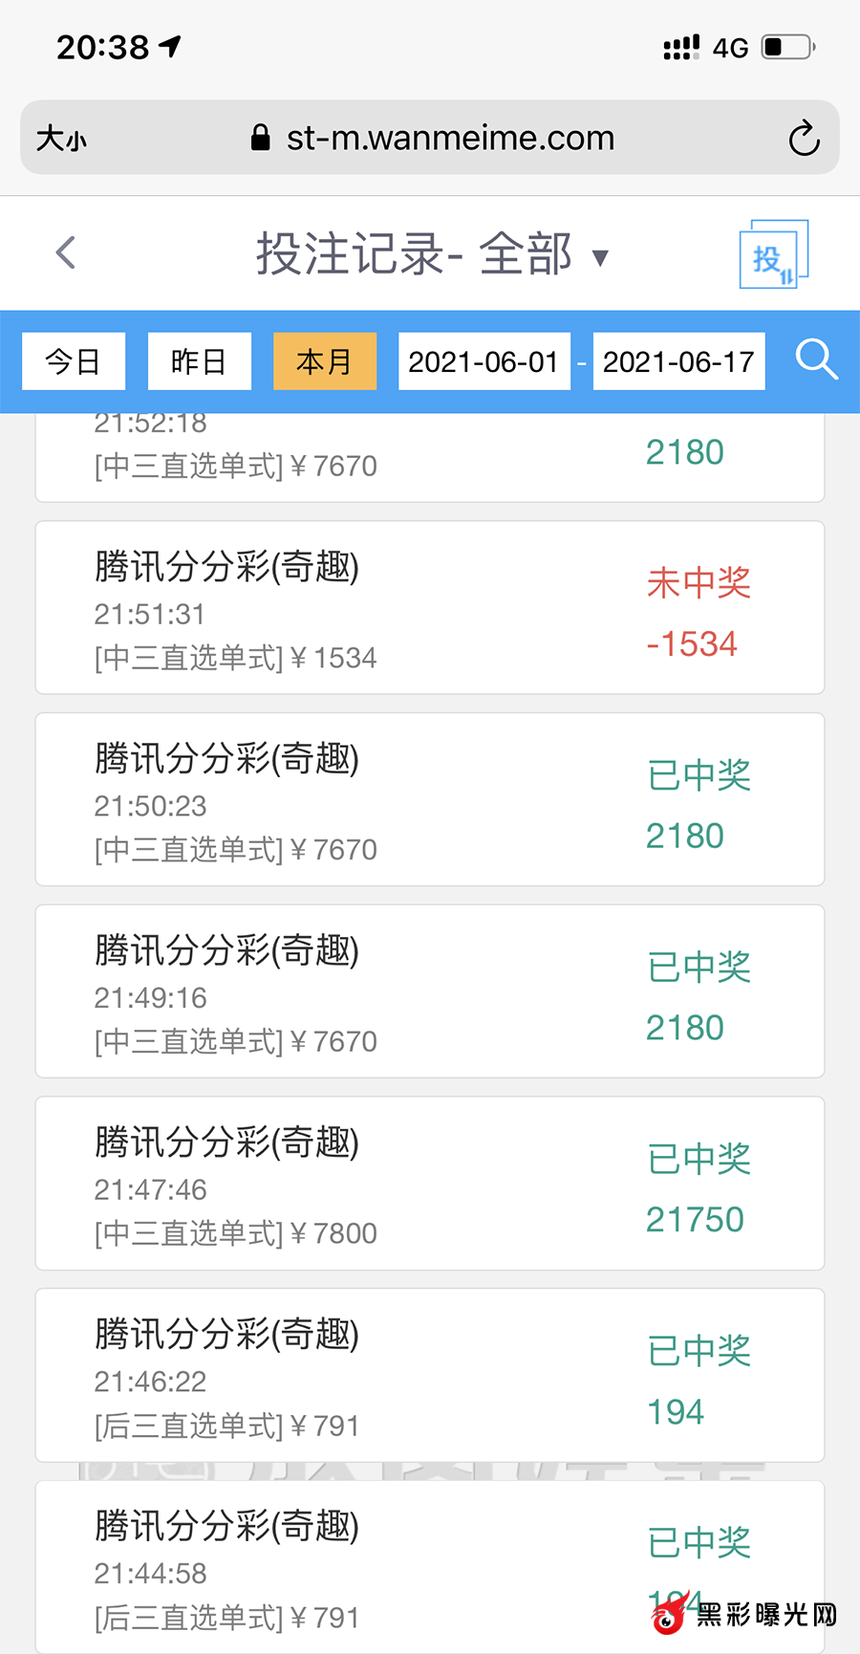Open the blue betting icon at top right
Image resolution: width=860 pixels, height=1654 pixels.
[773, 254]
